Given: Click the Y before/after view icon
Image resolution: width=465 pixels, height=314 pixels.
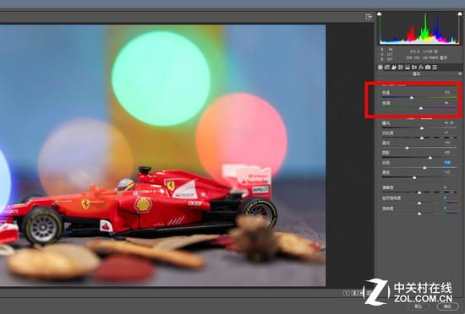Looking at the screenshot, I should point(347,293).
